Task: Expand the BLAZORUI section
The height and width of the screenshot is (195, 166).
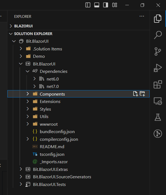Action: (x=11, y=26)
